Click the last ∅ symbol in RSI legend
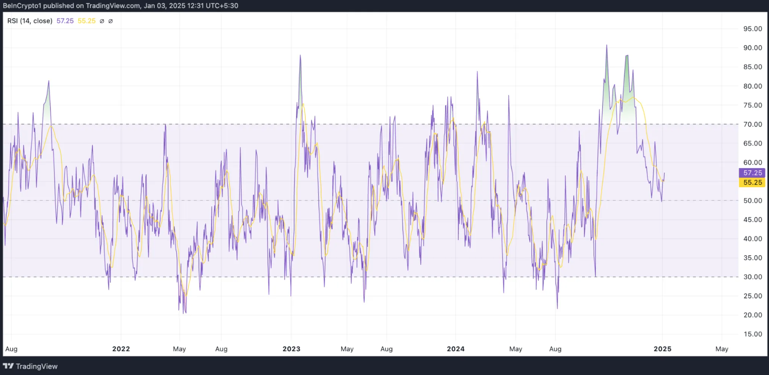Viewport: 769px width, 375px height. [111, 21]
